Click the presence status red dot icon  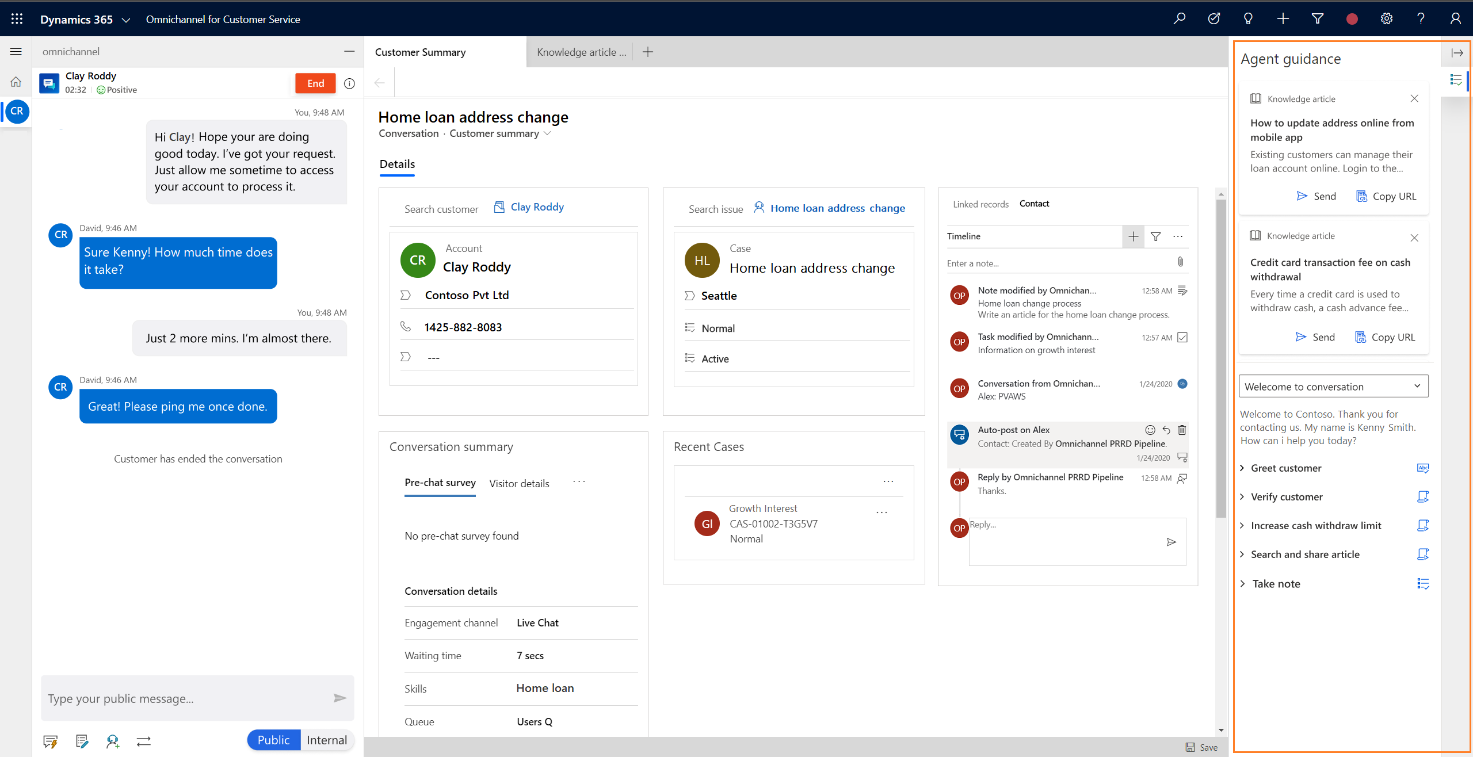(x=1353, y=18)
